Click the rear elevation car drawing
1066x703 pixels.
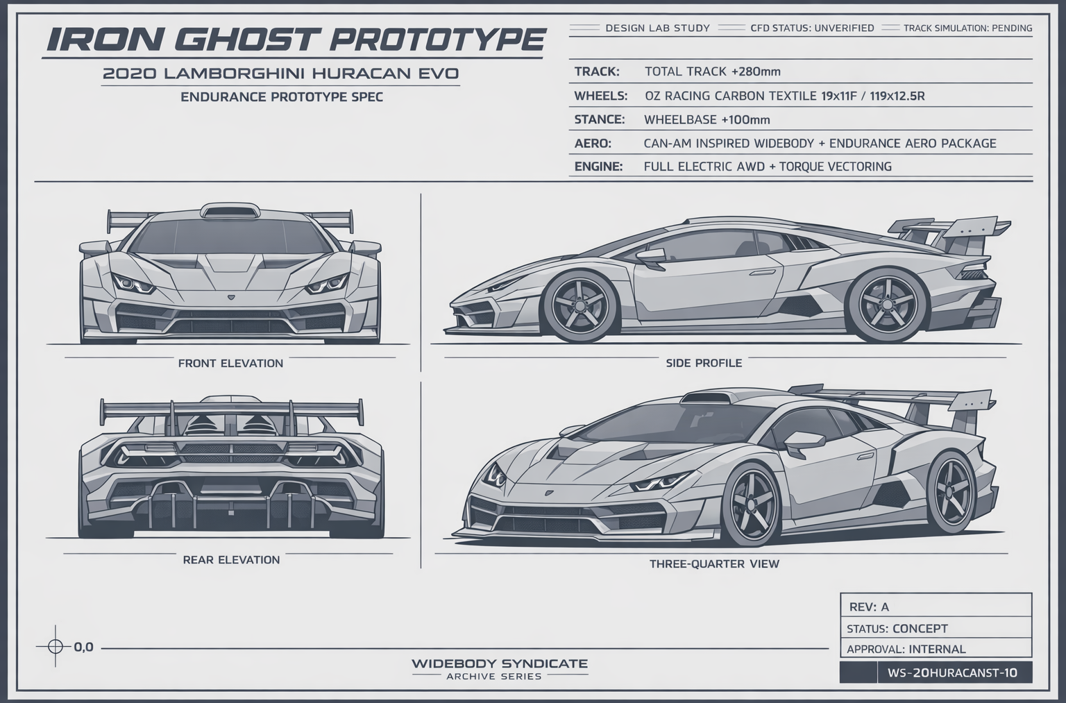tap(231, 467)
